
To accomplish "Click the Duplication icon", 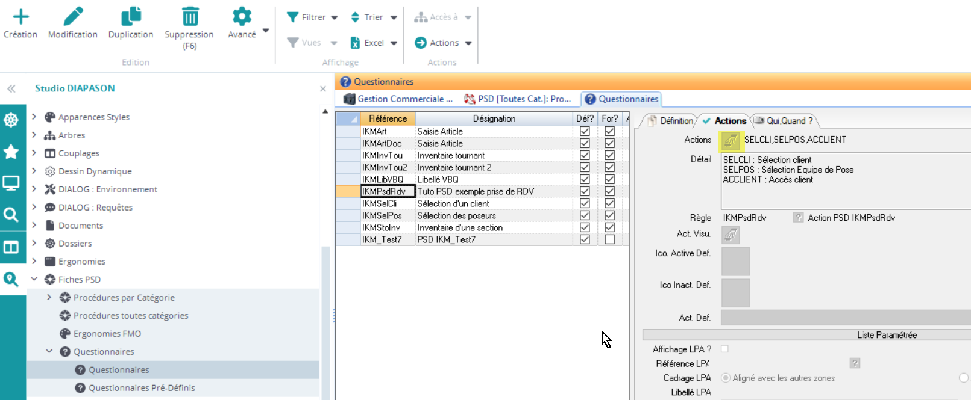I will (131, 17).
